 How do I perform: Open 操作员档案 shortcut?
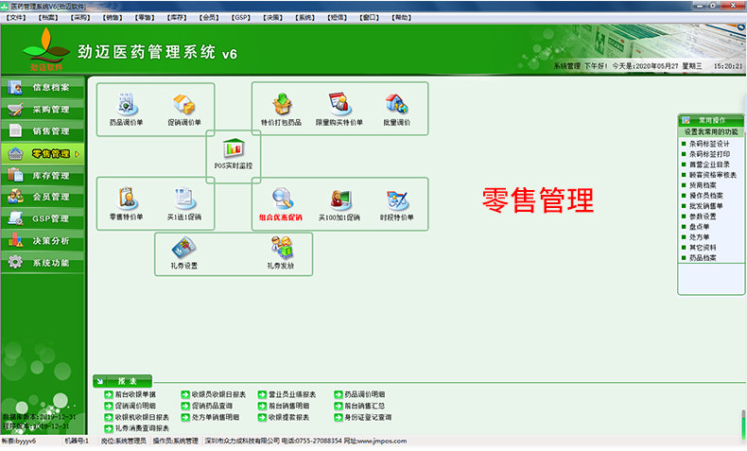pyautogui.click(x=706, y=196)
